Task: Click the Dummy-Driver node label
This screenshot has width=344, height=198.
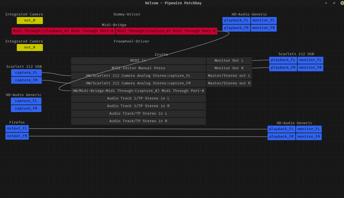Action: coord(127,14)
